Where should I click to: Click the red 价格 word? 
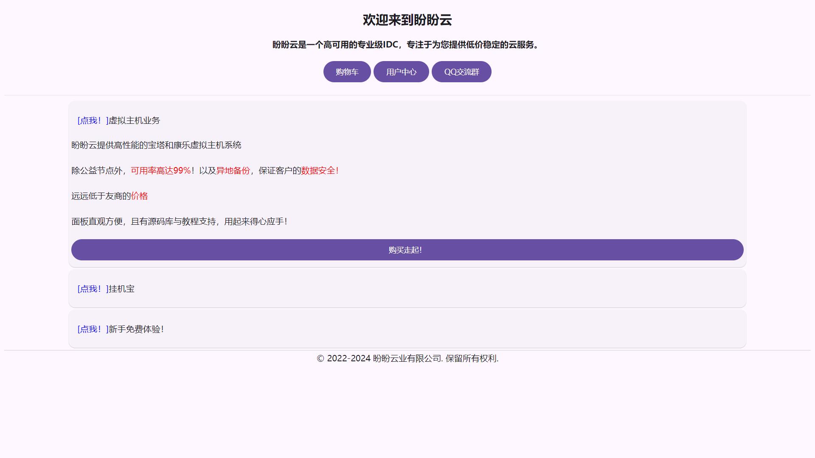pos(139,196)
